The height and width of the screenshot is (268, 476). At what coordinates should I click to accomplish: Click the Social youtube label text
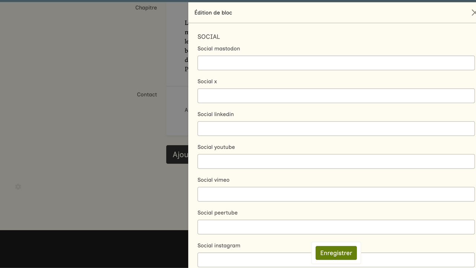[216, 147]
